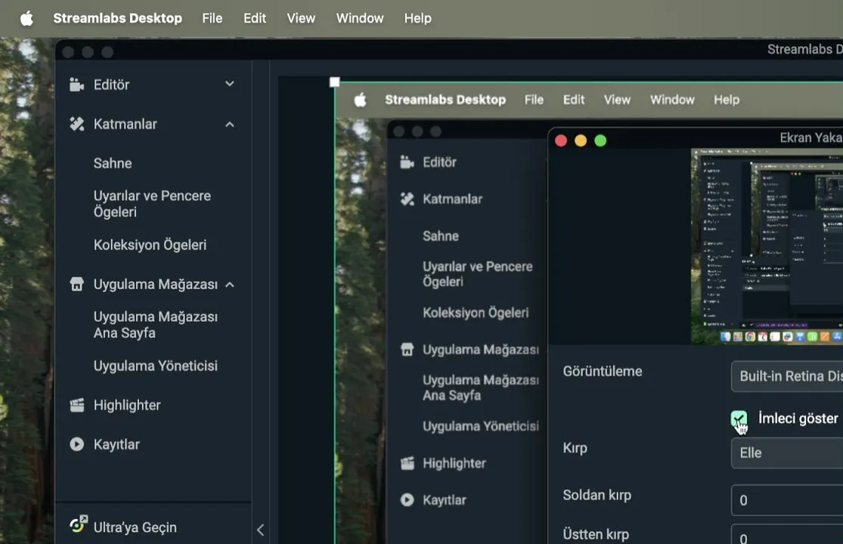The width and height of the screenshot is (843, 544).
Task: Expand the Editör section chevron
Action: pyautogui.click(x=230, y=84)
